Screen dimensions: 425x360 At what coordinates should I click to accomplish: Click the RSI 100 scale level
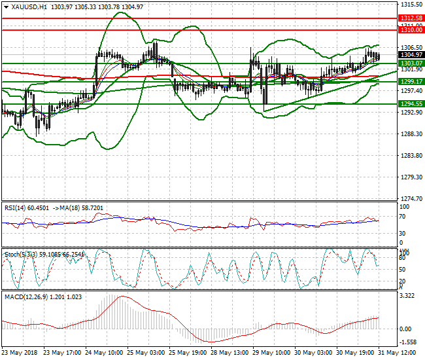click(x=403, y=207)
